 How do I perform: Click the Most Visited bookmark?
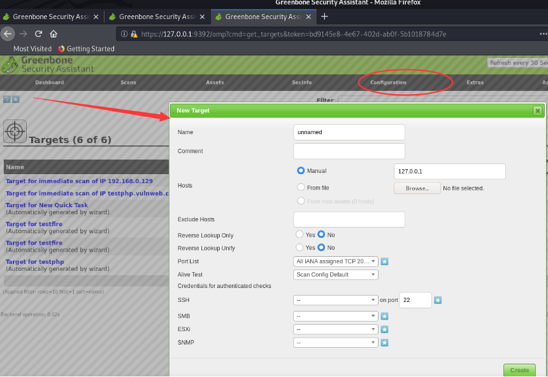(32, 49)
